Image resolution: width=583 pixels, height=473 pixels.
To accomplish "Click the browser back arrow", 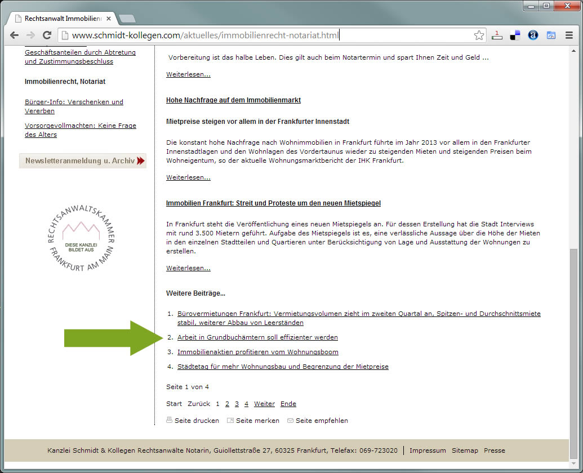I will [15, 35].
